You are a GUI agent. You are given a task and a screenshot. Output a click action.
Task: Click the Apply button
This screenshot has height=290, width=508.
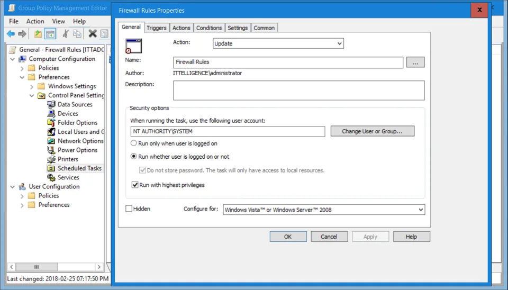[370, 237]
